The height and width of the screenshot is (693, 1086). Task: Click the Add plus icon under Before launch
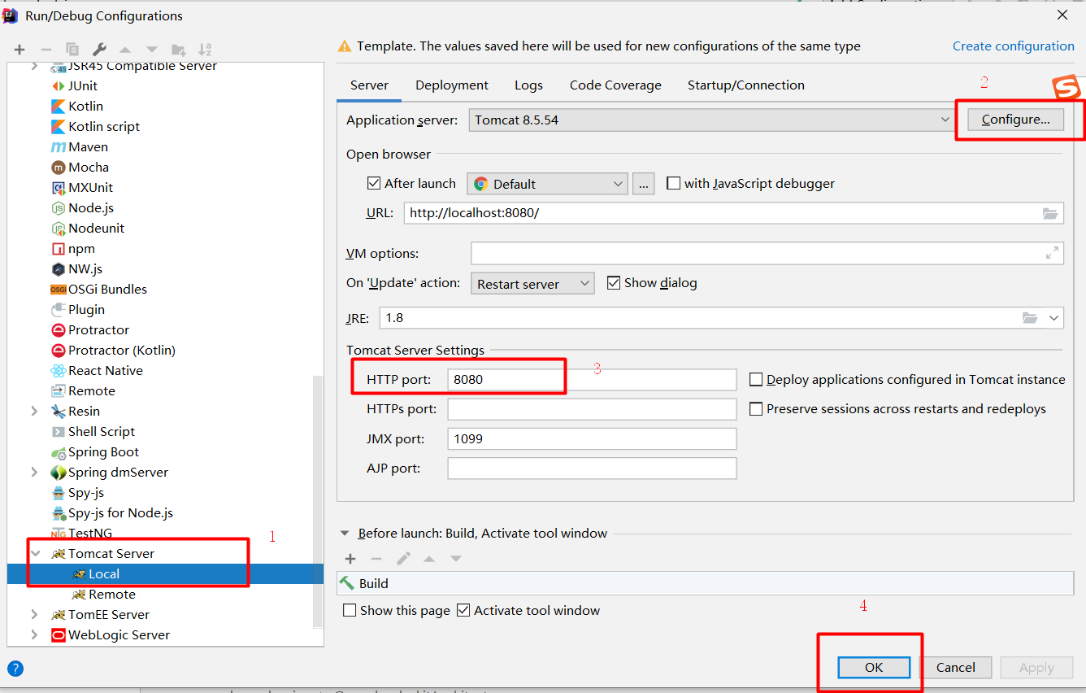[x=350, y=559]
